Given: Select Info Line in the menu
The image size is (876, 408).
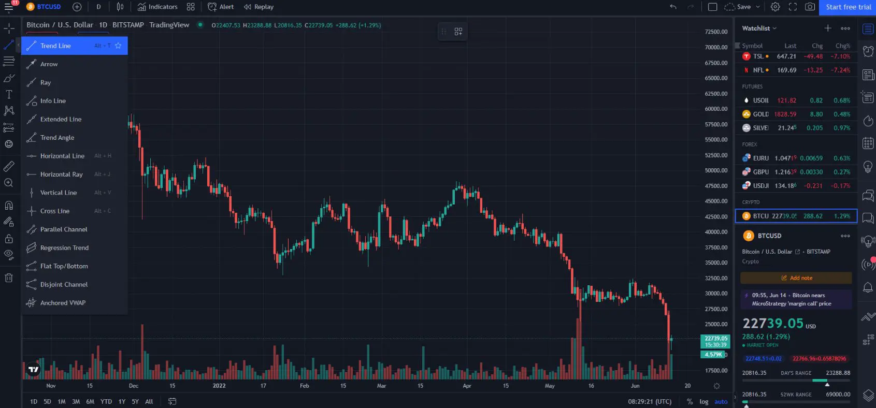Looking at the screenshot, I should [74, 101].
